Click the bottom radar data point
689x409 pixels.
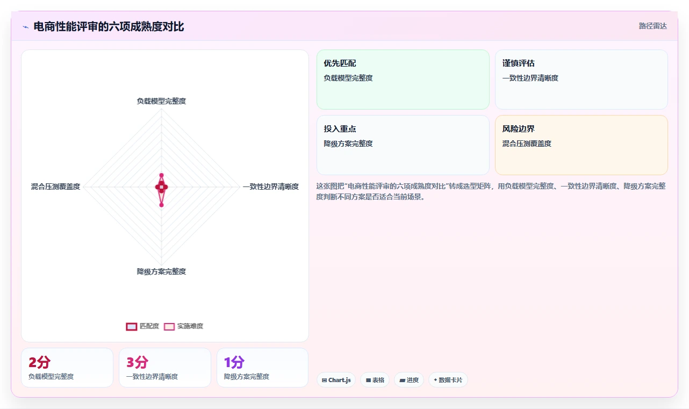coord(161,205)
